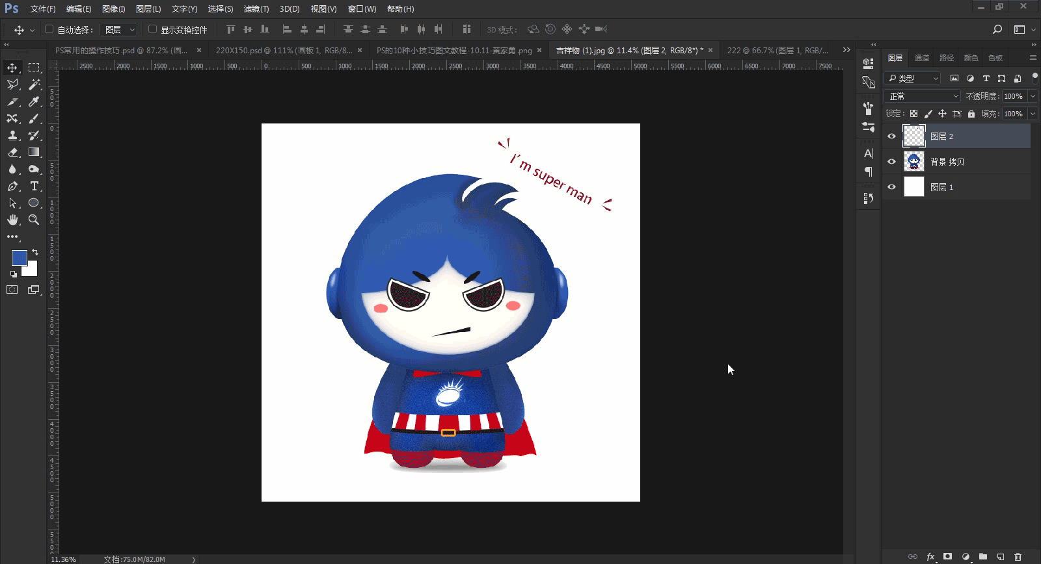Select the Horizontal Type tool
Image resolution: width=1041 pixels, height=564 pixels.
pos(34,186)
